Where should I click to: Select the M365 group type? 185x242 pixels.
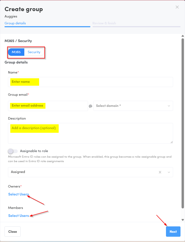[x=16, y=52]
